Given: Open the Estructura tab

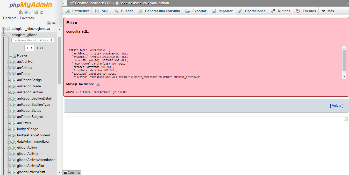Looking at the screenshot, I should click(77, 11).
